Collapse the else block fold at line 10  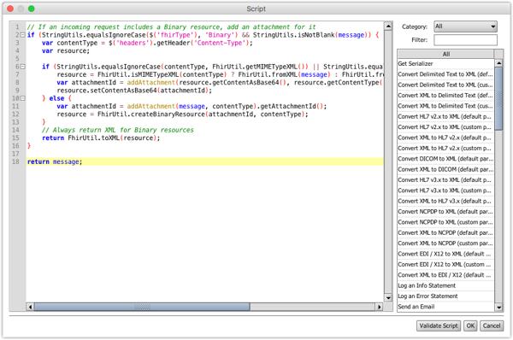(x=22, y=98)
